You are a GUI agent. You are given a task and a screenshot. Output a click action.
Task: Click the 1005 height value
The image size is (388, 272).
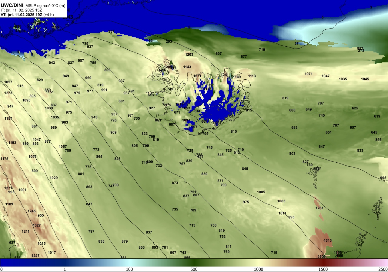(x=261, y=192)
